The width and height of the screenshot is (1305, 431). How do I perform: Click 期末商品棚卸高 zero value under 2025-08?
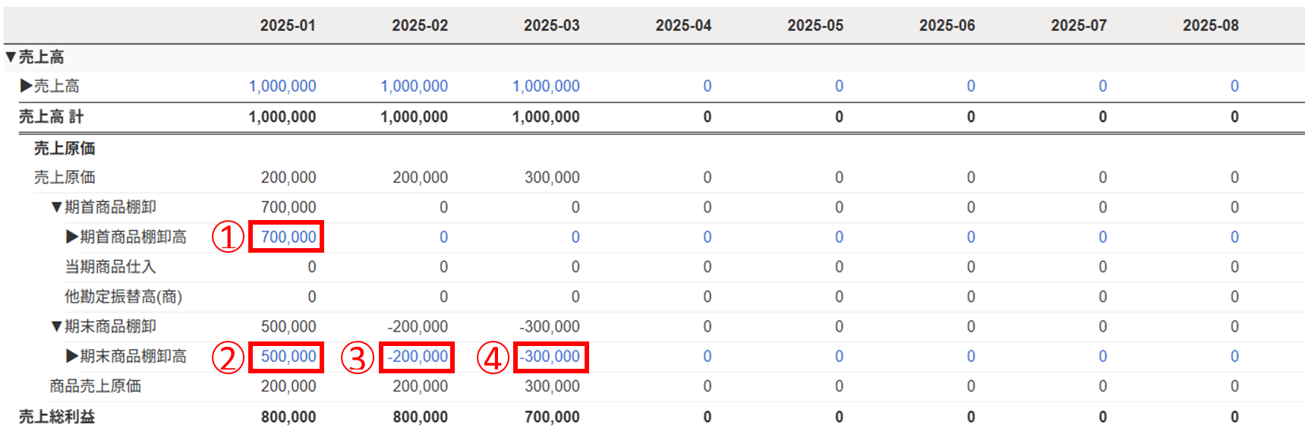click(1234, 356)
